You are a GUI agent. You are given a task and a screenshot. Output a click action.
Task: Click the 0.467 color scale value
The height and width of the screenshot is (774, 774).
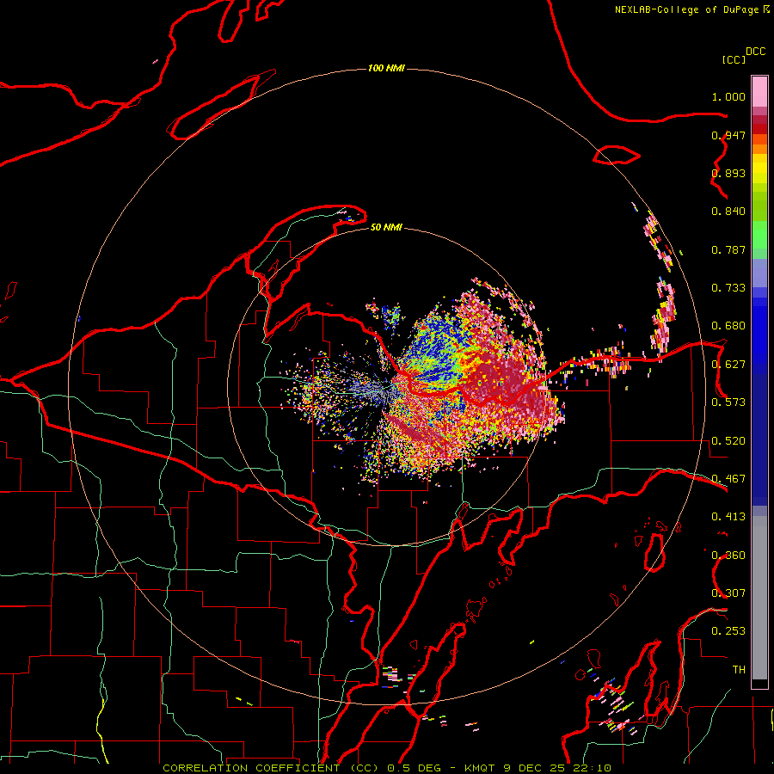pyautogui.click(x=728, y=479)
